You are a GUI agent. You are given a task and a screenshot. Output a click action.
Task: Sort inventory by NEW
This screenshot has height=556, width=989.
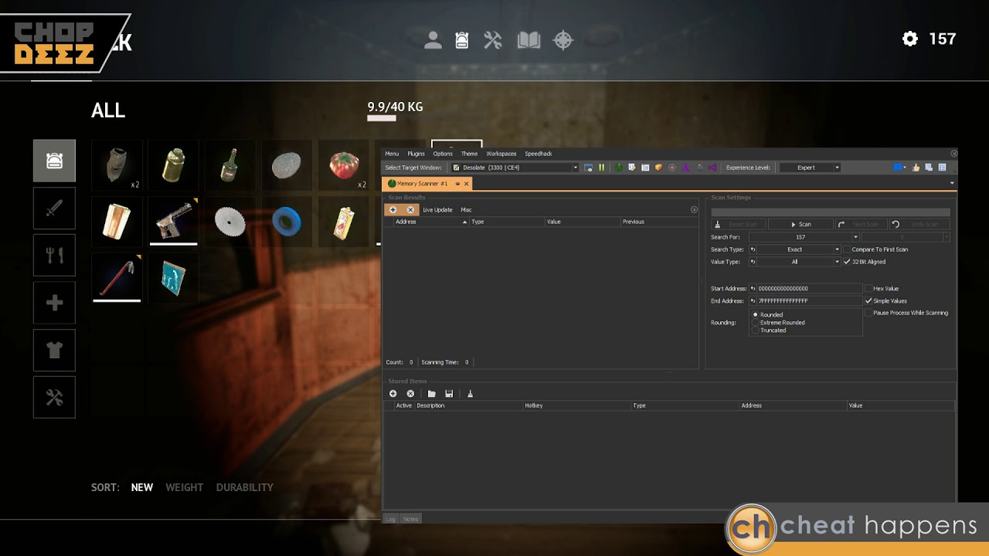(x=142, y=487)
